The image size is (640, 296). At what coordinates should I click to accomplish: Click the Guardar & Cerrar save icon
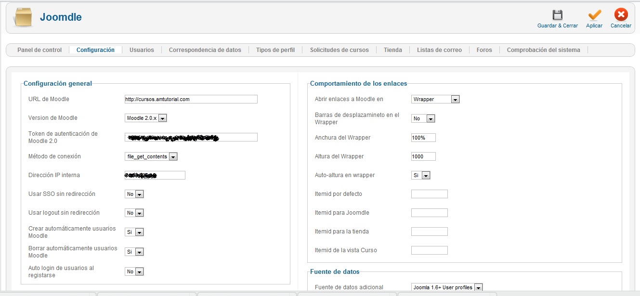(557, 15)
